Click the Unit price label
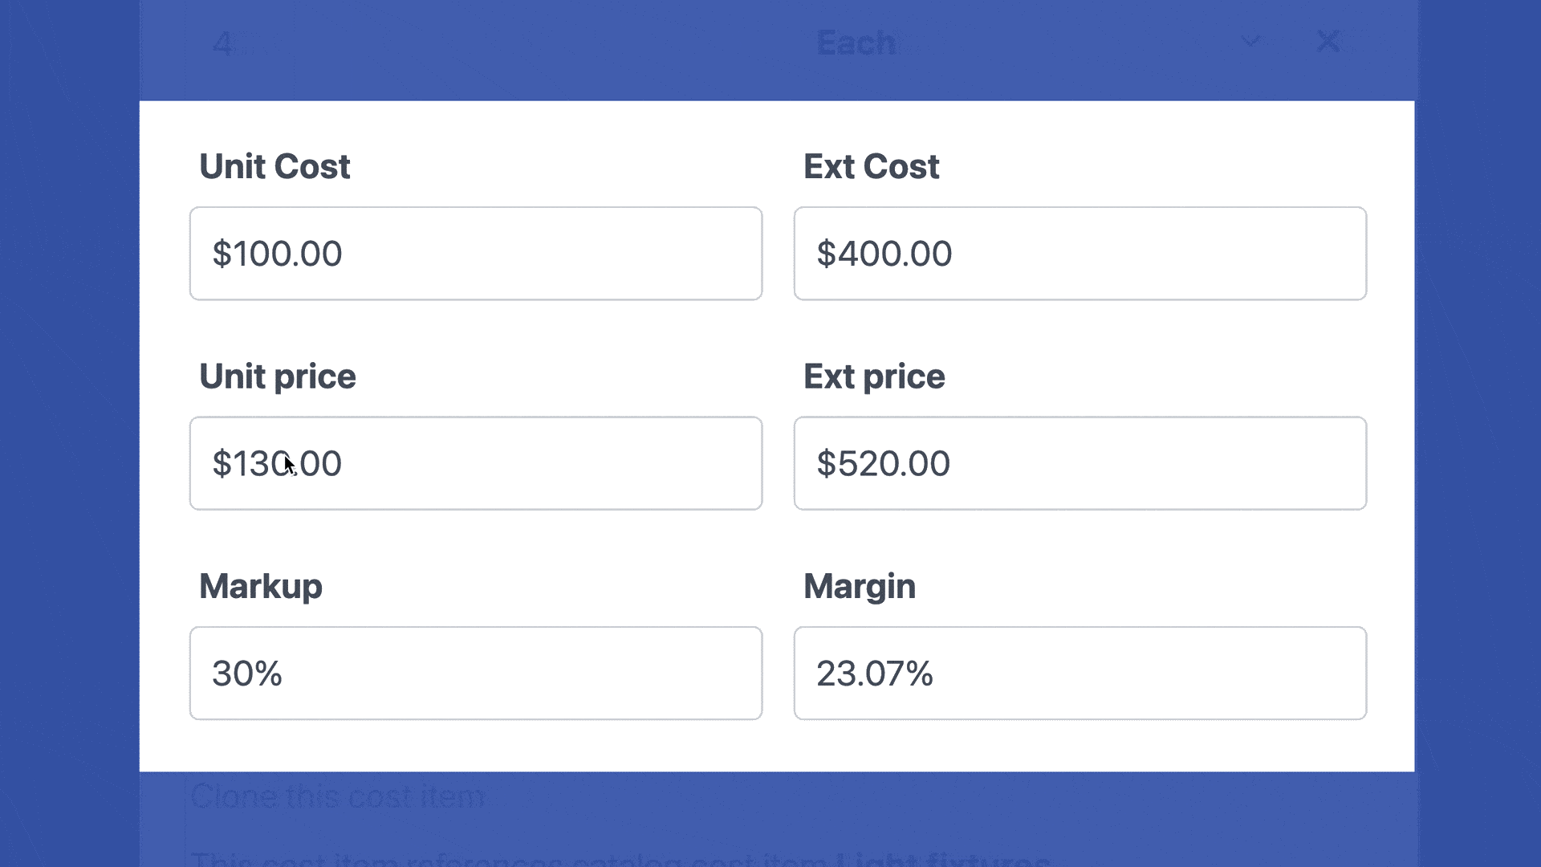 coord(277,376)
